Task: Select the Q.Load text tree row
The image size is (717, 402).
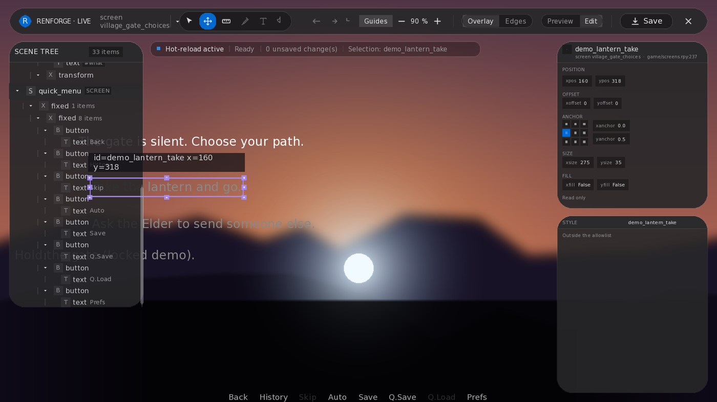Action: pyautogui.click(x=75, y=279)
